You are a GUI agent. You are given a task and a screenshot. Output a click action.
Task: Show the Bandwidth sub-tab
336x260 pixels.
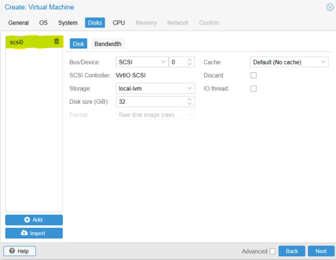pyautogui.click(x=108, y=44)
